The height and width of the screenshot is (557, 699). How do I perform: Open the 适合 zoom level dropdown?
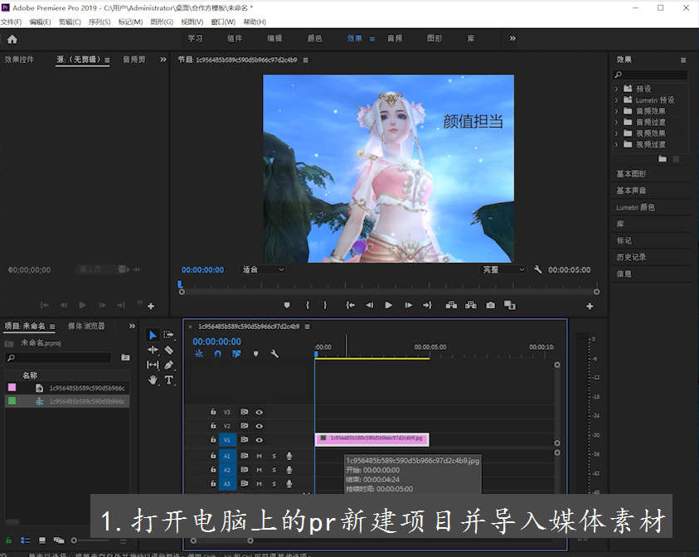click(263, 269)
